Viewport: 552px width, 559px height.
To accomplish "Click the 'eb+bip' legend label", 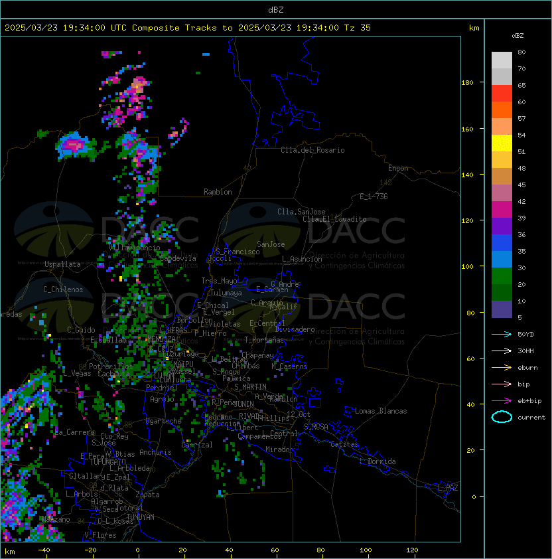I will 529,401.
